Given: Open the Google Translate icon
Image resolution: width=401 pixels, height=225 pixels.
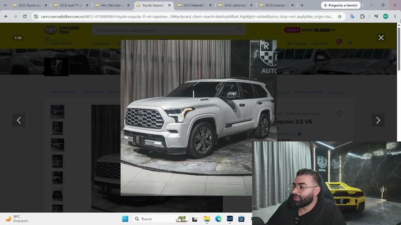Looking at the screenshot, I should tap(352, 17).
